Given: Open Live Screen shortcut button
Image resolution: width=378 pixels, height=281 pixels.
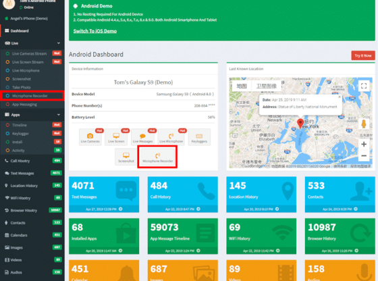Looking at the screenshot, I should (116, 137).
